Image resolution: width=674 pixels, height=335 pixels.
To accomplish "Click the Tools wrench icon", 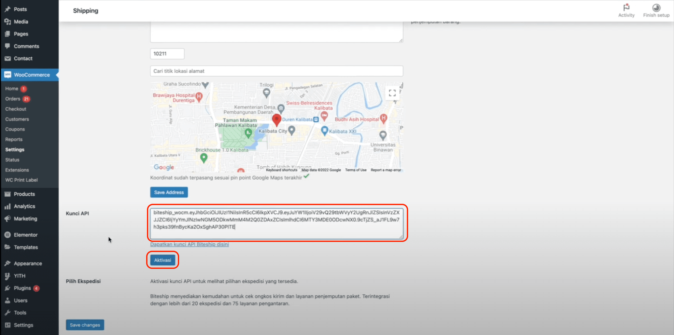I will point(8,312).
